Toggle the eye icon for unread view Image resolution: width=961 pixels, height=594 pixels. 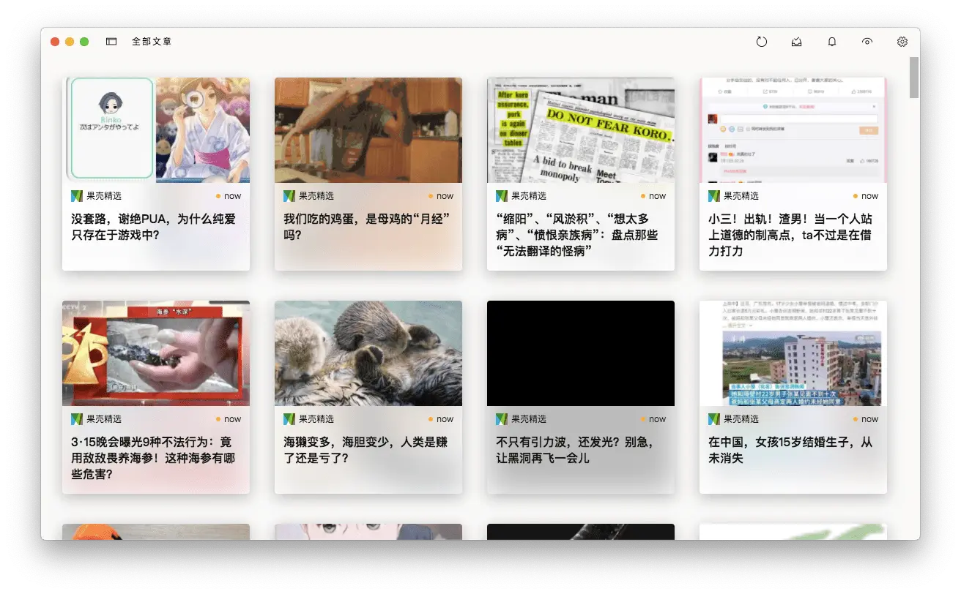click(867, 42)
